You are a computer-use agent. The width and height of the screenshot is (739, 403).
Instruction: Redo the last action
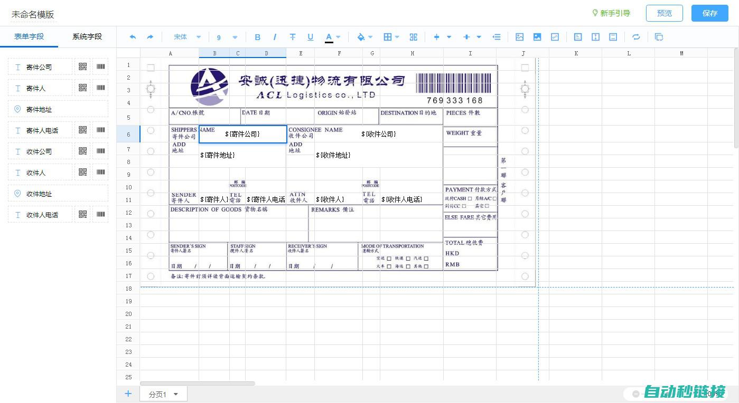[150, 37]
